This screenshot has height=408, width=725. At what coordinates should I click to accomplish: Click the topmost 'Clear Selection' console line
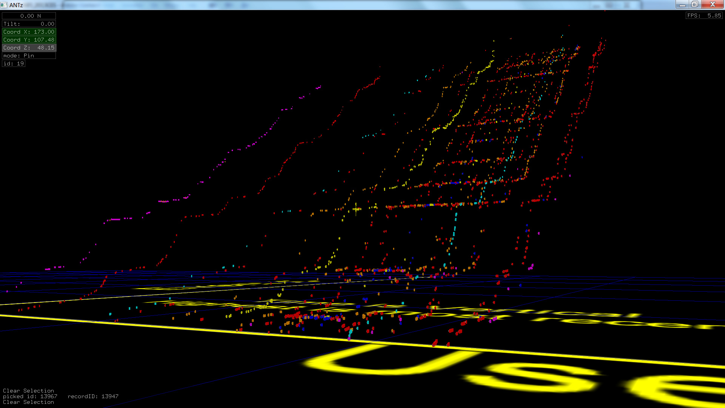pos(28,391)
